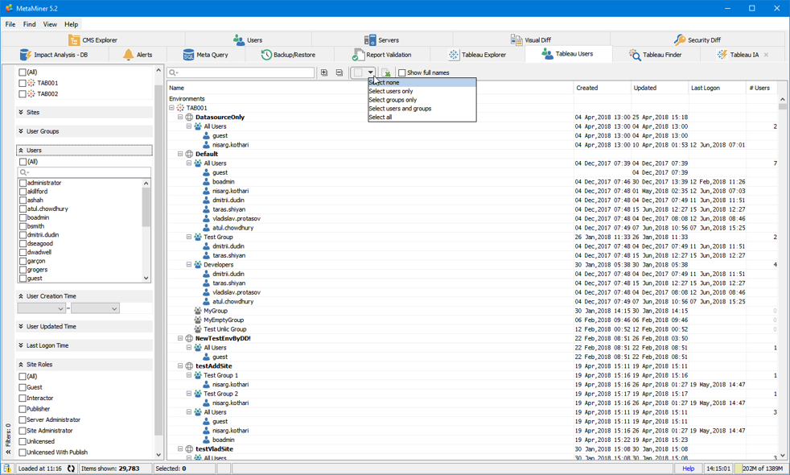The height and width of the screenshot is (475, 790).
Task: Expand the User Groups filter section
Action: click(84, 131)
